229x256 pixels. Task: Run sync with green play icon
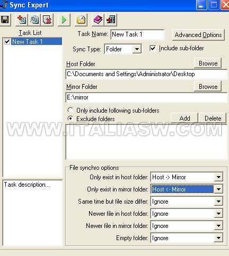click(x=64, y=20)
